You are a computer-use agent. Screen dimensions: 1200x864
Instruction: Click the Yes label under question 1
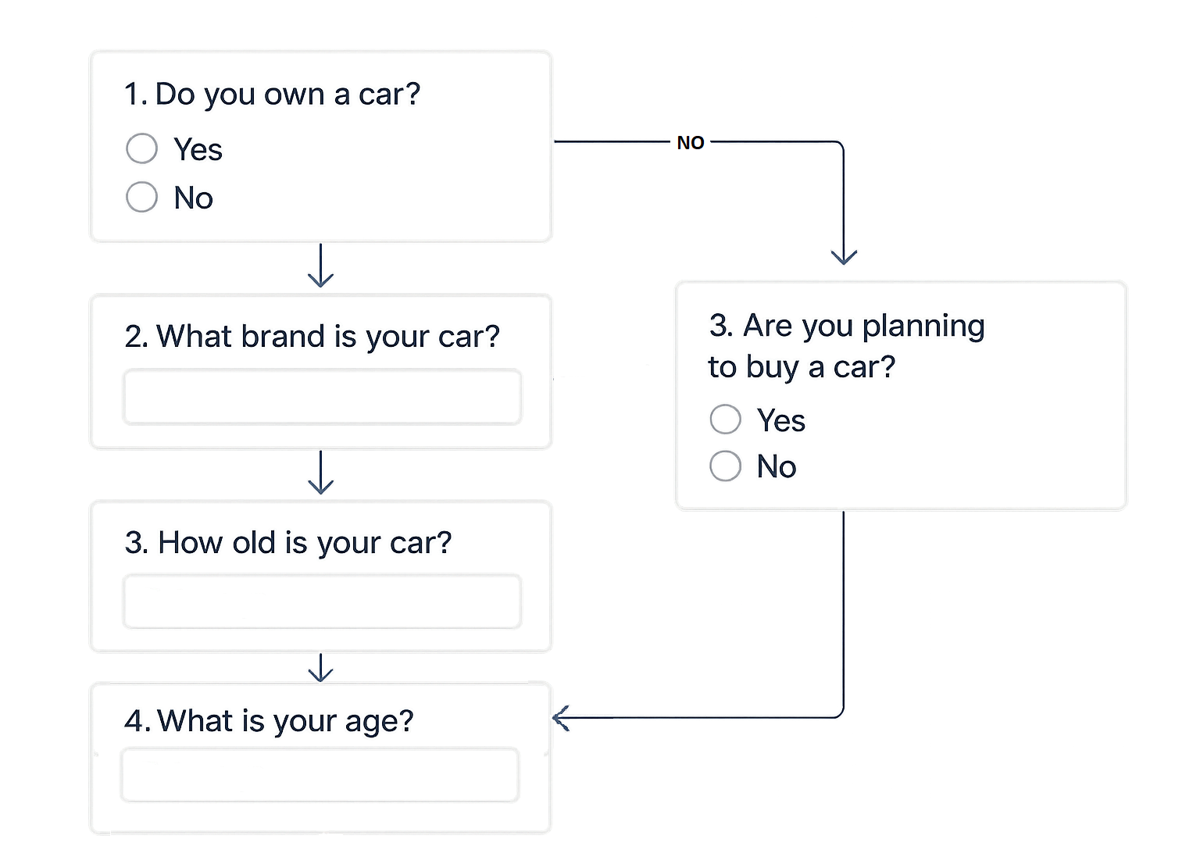[198, 149]
